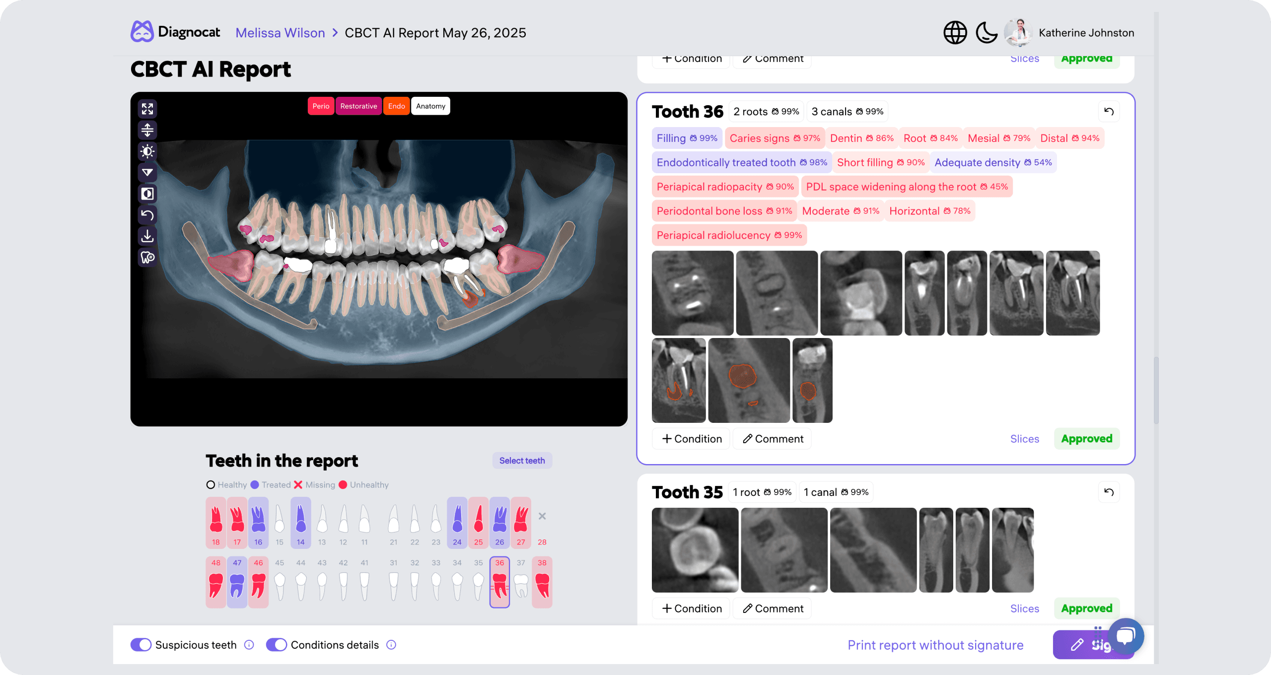Click Periapical radiolucency 99% tag
The image size is (1271, 675).
pos(729,235)
